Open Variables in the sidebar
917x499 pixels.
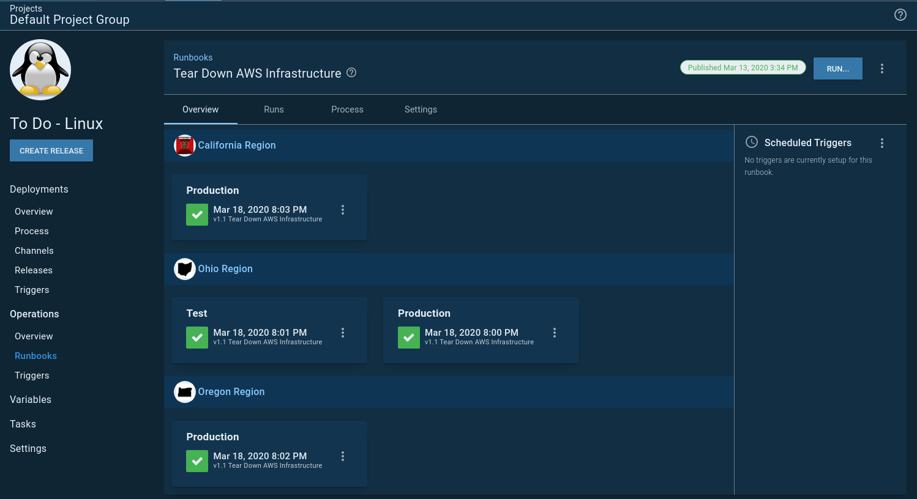(x=31, y=399)
